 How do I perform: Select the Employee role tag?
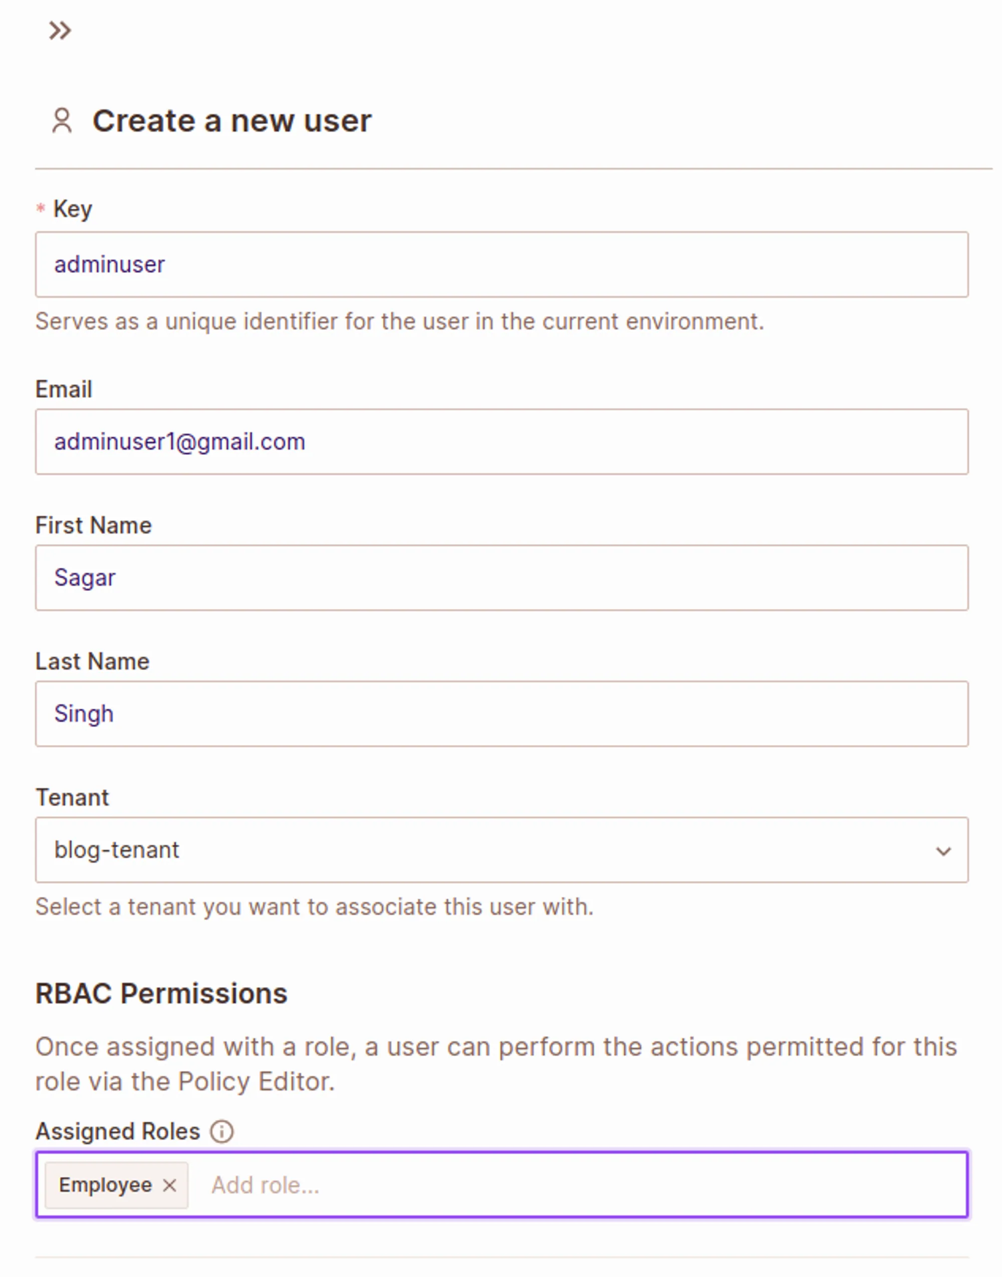(106, 1185)
